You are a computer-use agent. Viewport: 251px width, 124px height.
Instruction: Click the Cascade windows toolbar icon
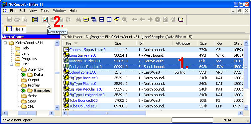[x=94, y=20]
